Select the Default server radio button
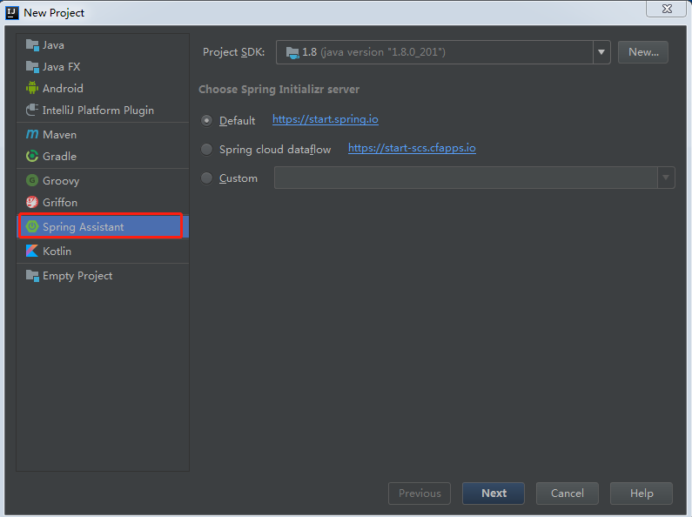692x517 pixels. 206,120
